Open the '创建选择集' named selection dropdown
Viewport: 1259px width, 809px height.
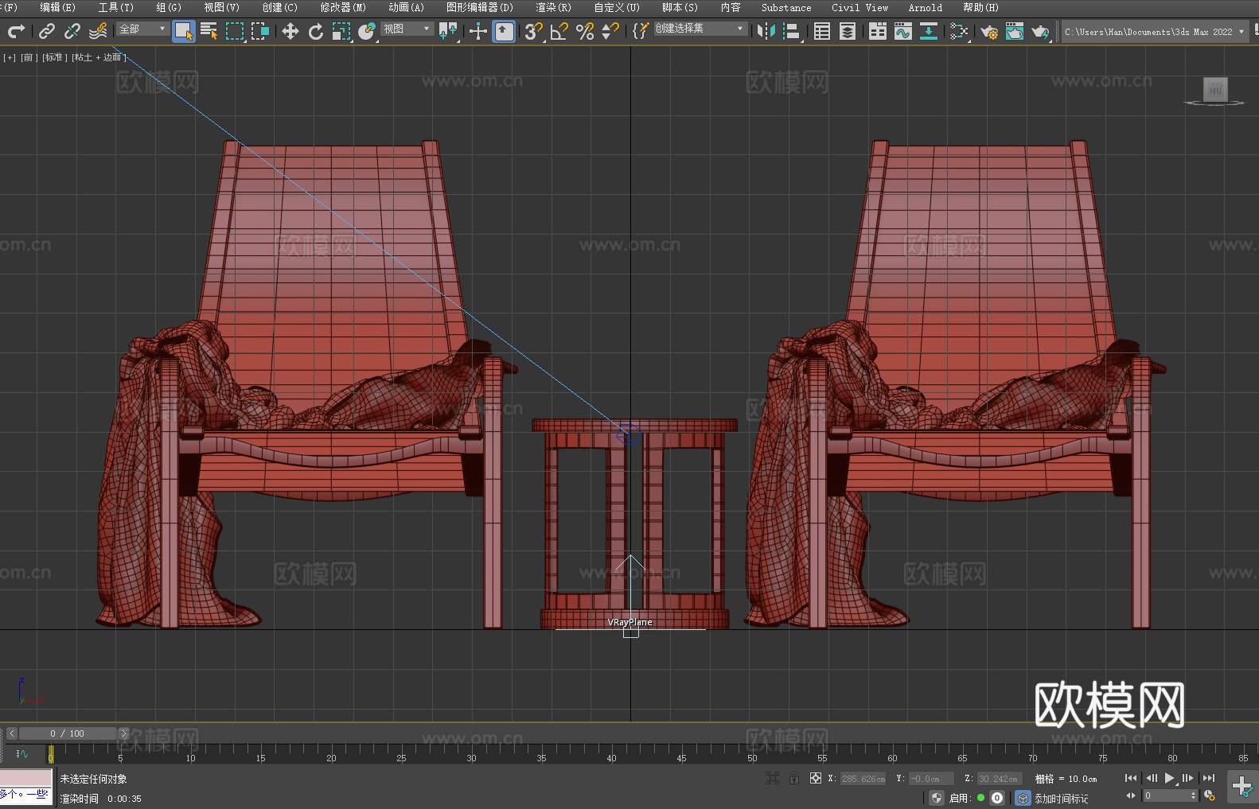click(700, 29)
